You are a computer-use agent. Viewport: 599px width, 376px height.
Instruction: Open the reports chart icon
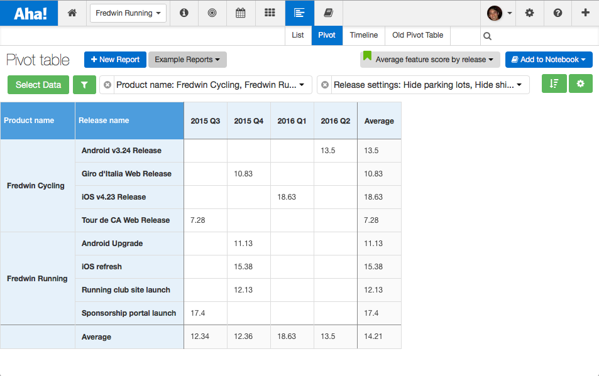[x=299, y=13]
